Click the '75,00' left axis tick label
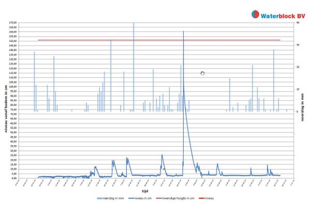Viewport: 310px width, 202px height. (x=13, y=110)
